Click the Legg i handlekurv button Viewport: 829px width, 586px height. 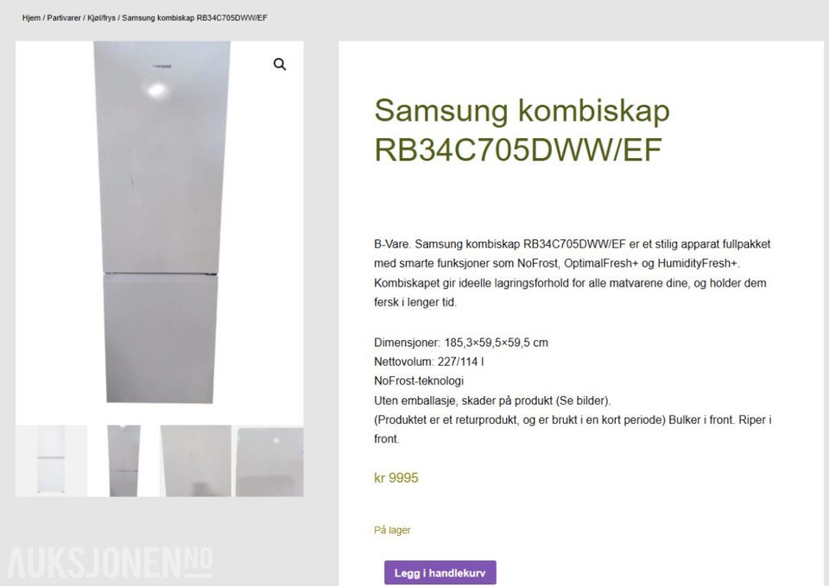[440, 573]
